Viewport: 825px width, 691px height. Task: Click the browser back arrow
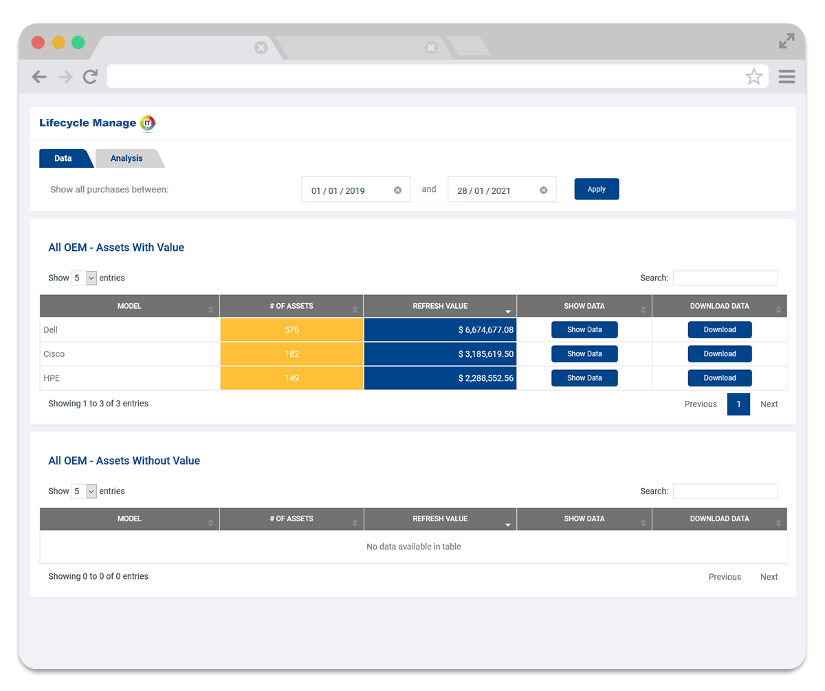pyautogui.click(x=39, y=76)
